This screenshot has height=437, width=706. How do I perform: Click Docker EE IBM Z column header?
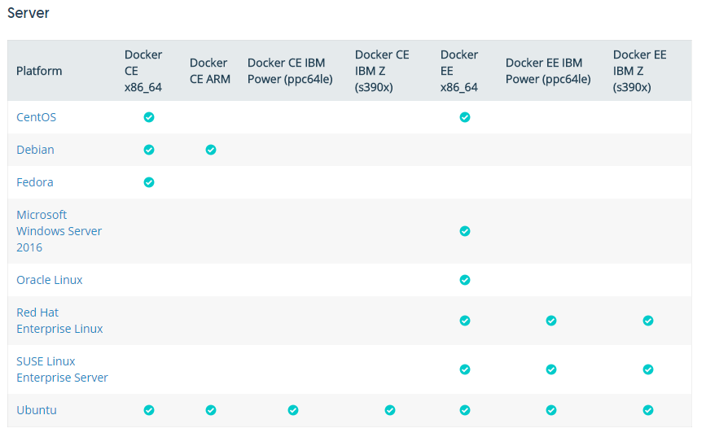[x=639, y=71]
